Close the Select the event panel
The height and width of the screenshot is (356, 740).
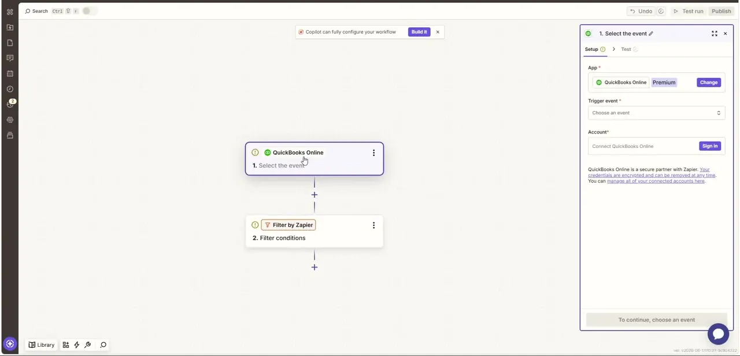[x=726, y=34]
